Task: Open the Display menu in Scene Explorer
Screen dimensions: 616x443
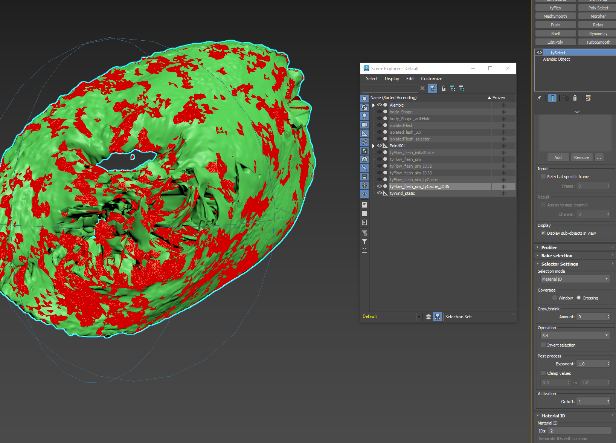Action: click(x=392, y=79)
